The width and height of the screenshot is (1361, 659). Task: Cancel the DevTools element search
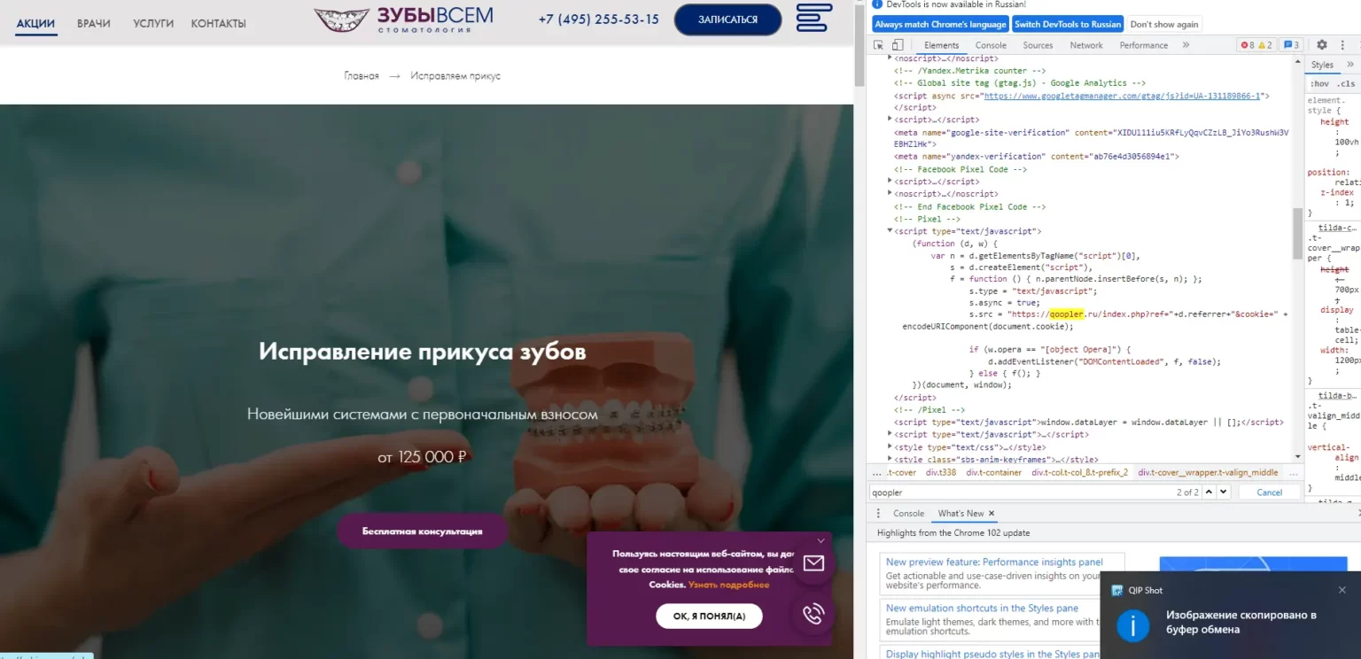coord(1270,492)
